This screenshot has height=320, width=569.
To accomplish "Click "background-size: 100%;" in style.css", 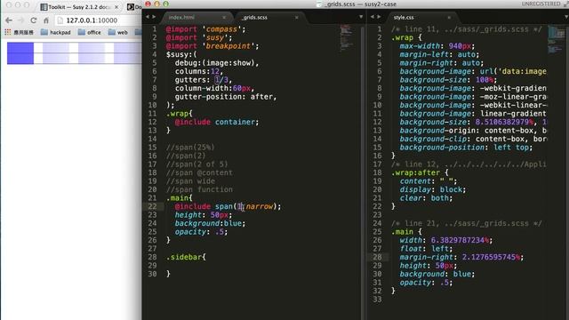I will click(x=448, y=80).
